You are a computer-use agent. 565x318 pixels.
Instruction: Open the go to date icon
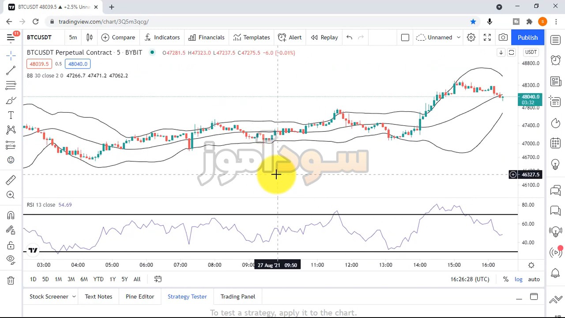(158, 279)
